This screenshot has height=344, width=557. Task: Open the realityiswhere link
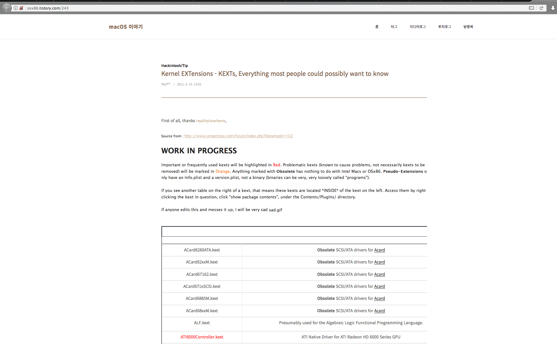click(211, 121)
